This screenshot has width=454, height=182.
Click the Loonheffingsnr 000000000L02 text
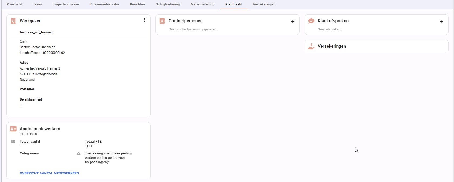coord(42,53)
